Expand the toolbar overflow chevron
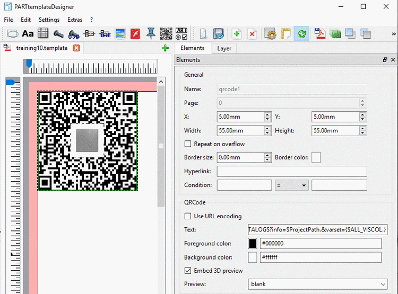 click(393, 34)
